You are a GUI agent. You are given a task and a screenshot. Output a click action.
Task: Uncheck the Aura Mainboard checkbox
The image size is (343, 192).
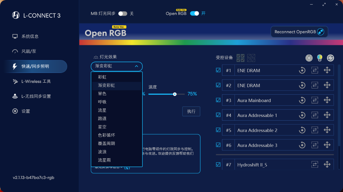click(218, 100)
